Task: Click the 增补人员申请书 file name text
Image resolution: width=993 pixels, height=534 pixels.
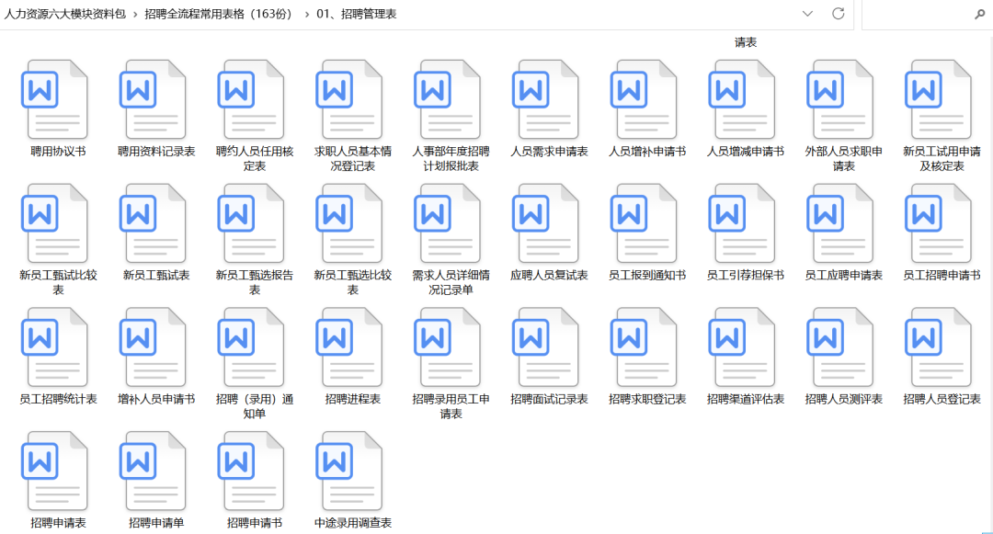Action: [x=156, y=399]
